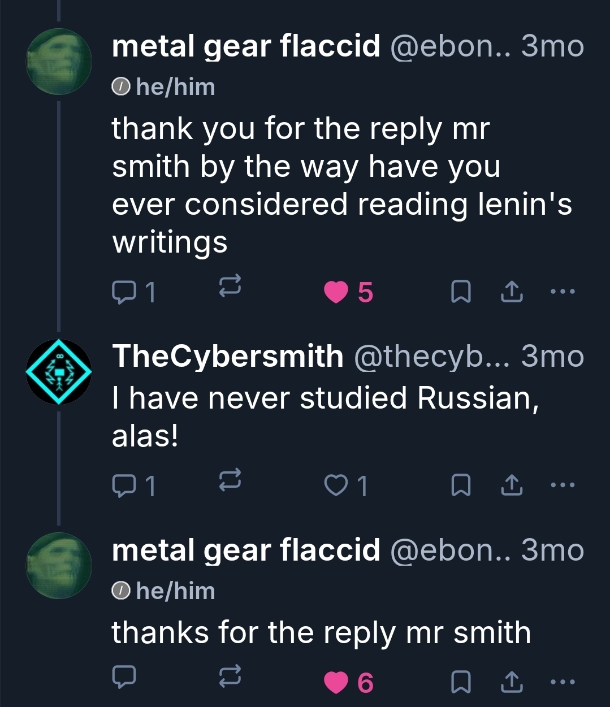Open more options on TheCybersmith's post
The image size is (610, 707).
pyautogui.click(x=563, y=485)
